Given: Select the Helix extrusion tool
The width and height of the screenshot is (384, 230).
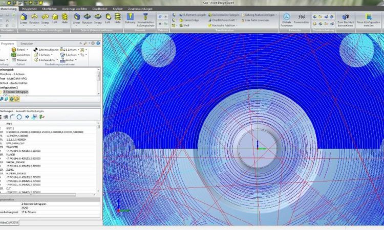Looking at the screenshot, I should (x=65, y=18).
